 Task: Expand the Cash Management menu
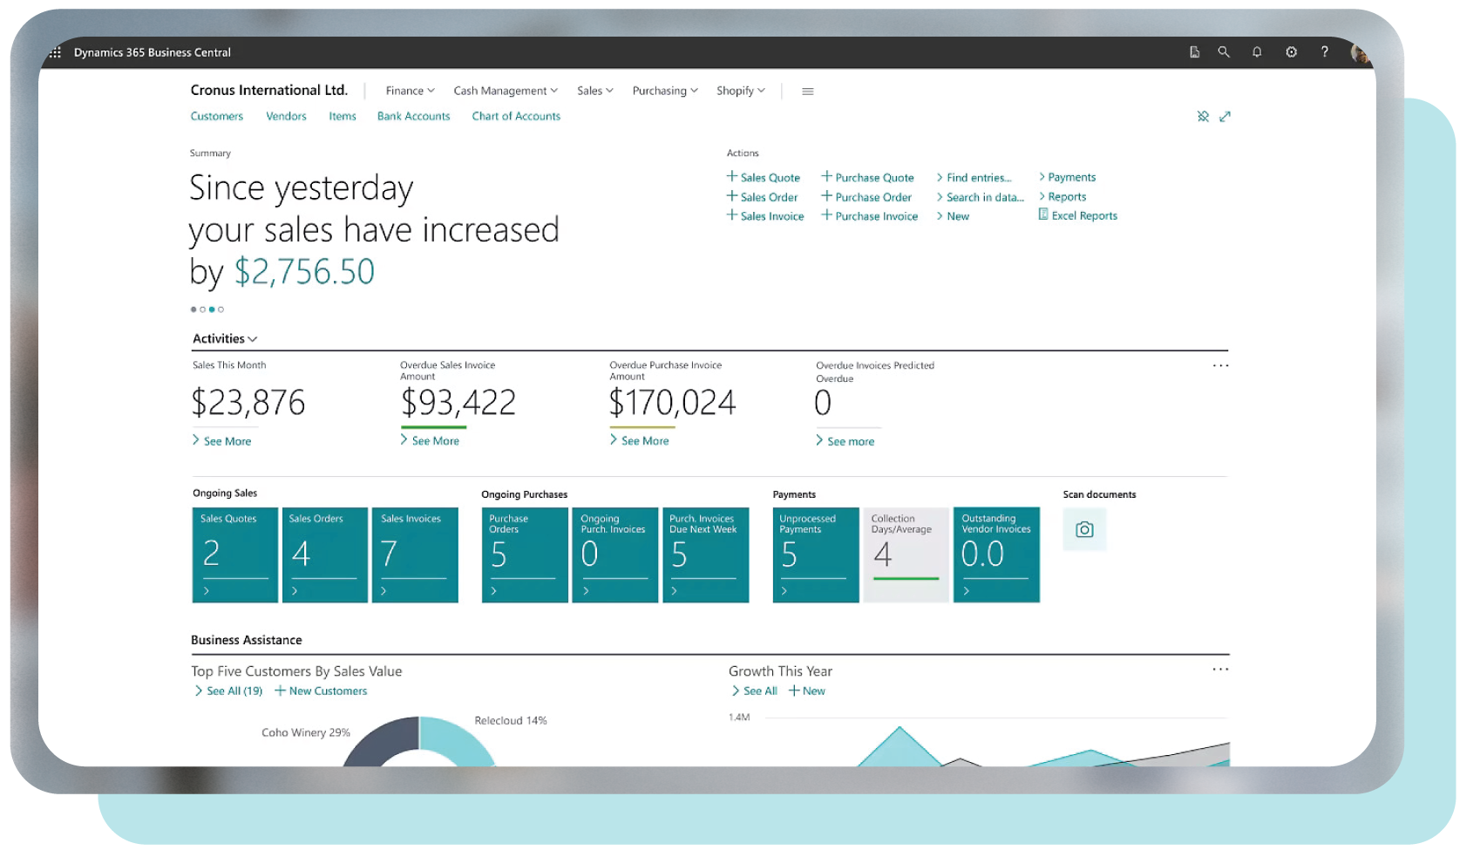506,91
